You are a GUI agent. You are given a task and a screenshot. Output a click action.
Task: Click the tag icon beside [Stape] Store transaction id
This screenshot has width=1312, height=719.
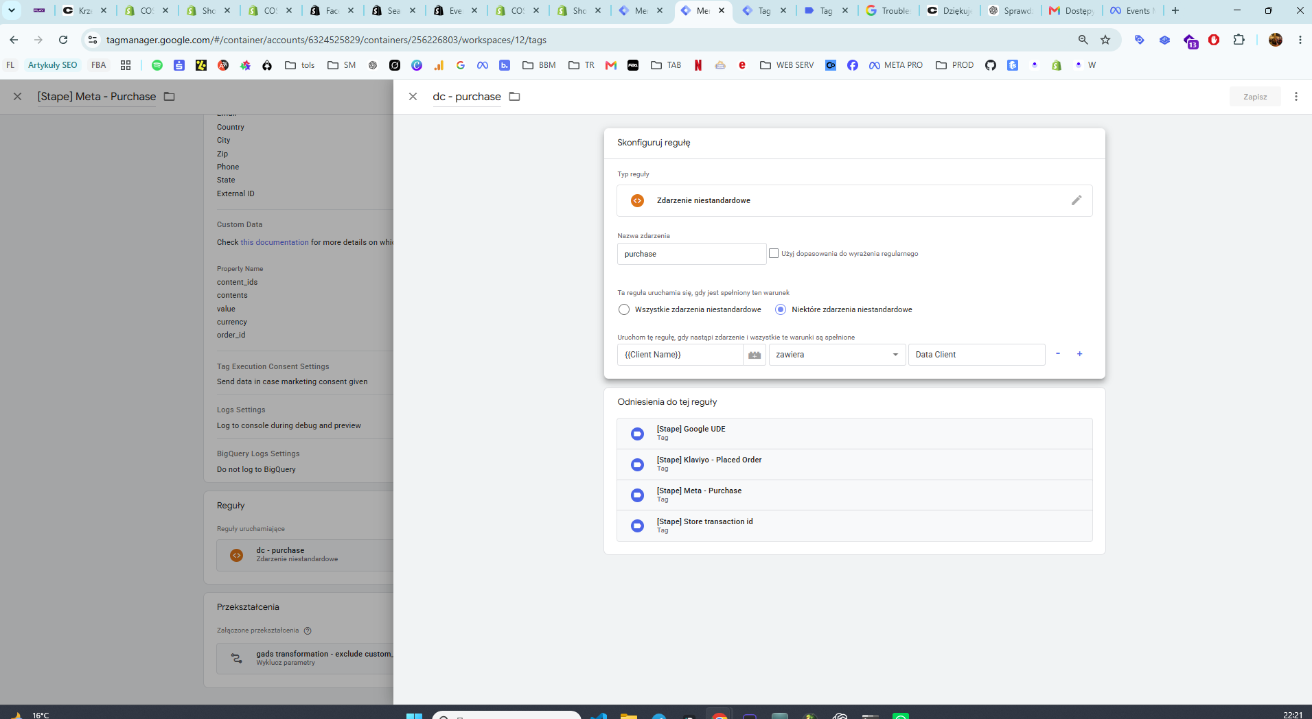(637, 526)
